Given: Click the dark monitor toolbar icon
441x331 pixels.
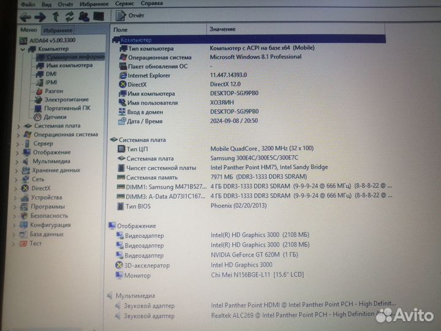Looking at the screenshot, I should (99, 17).
